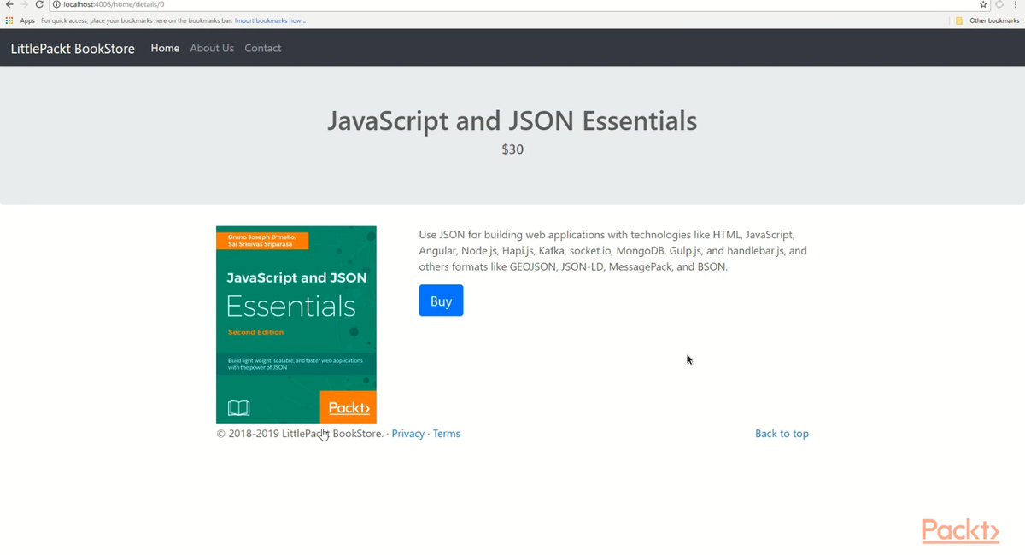1025x555 pixels.
Task: Bookmark this page with the star icon
Action: [x=983, y=4]
